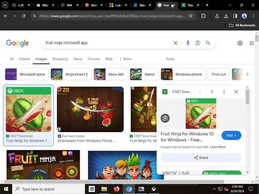259x194 pixels.
Task: Open Google quick settings gear
Action: click(240, 43)
